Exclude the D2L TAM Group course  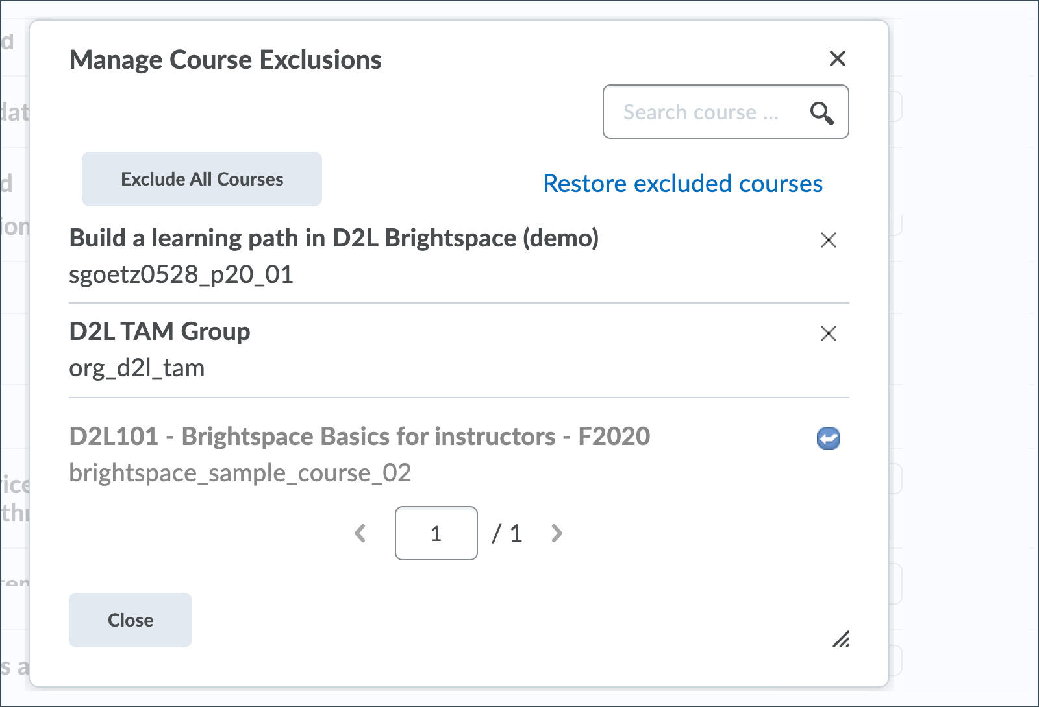point(829,333)
